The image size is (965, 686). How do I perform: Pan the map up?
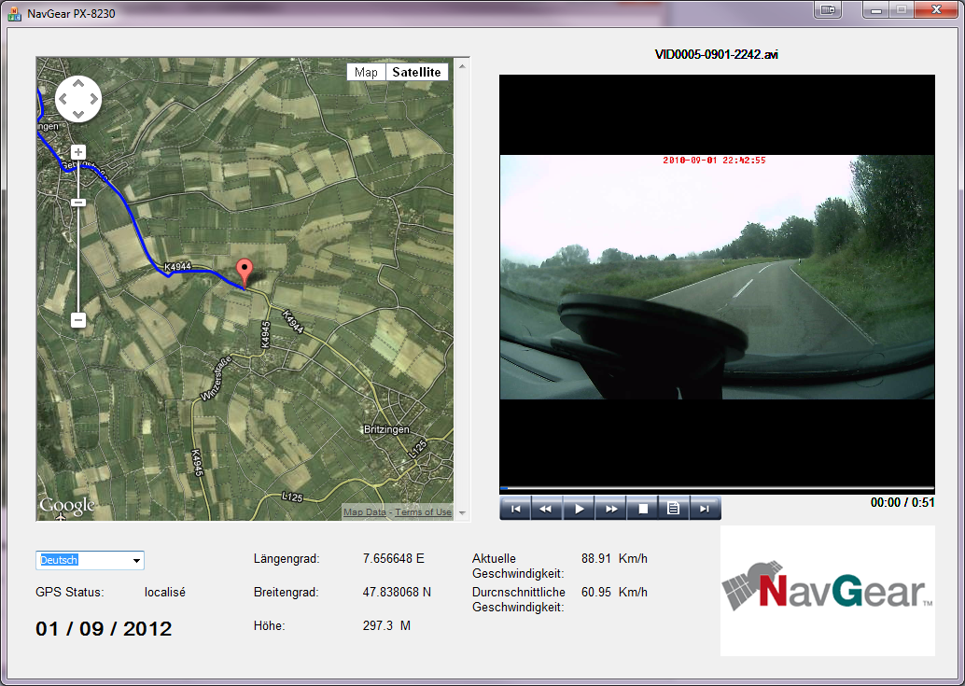pos(78,84)
